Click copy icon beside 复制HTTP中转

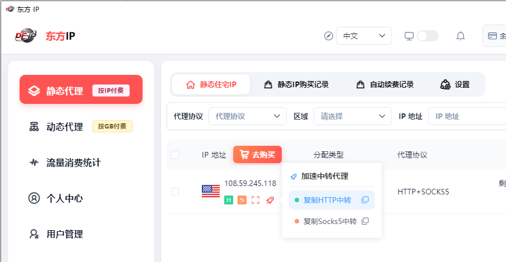(365, 200)
